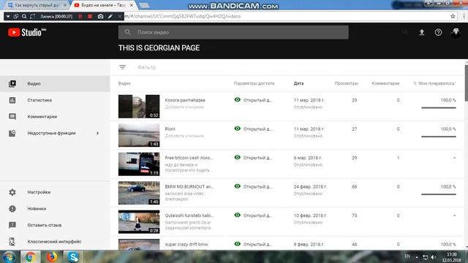Show hidden system tray icons arrow
Screen dimensions: 468x263
pos(417,257)
